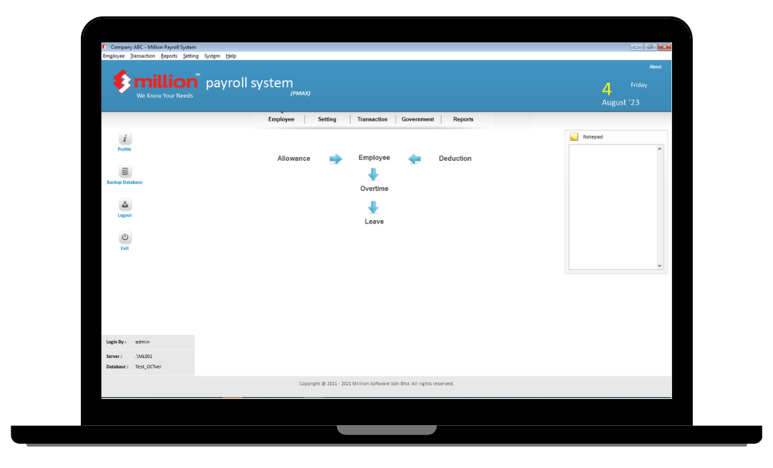Click the About link
Viewport: 773px width, 468px height.
(655, 66)
